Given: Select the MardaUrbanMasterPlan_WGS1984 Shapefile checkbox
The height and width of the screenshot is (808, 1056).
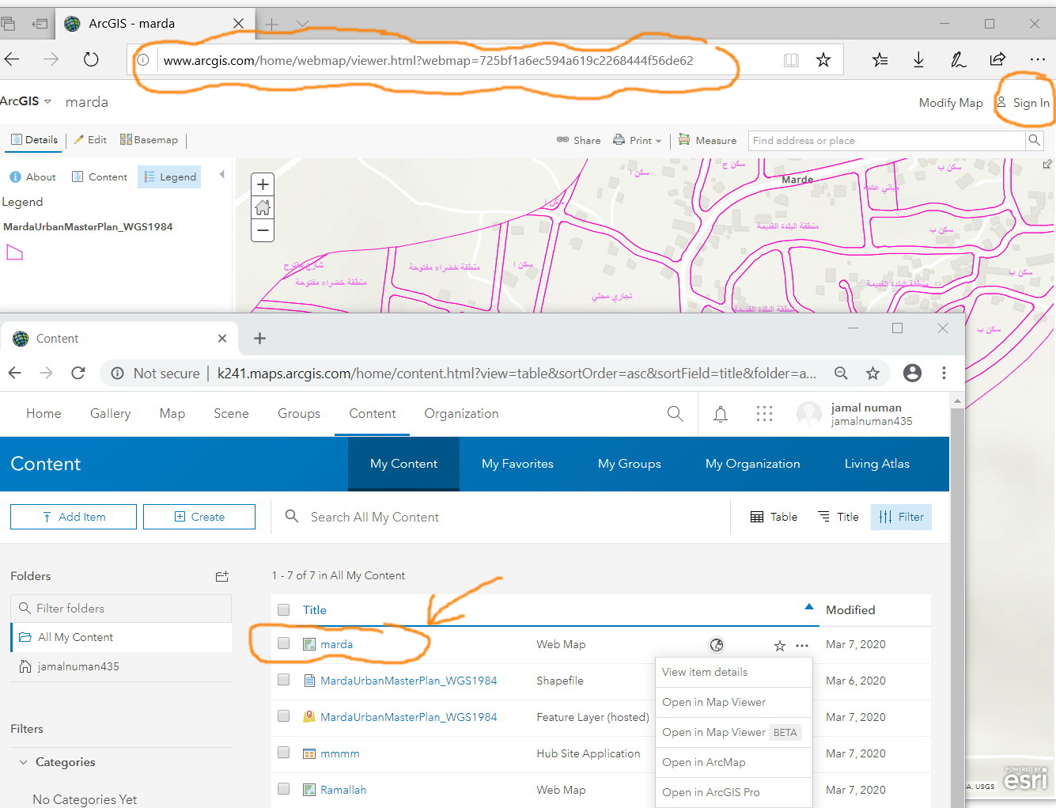Looking at the screenshot, I should coord(284,681).
